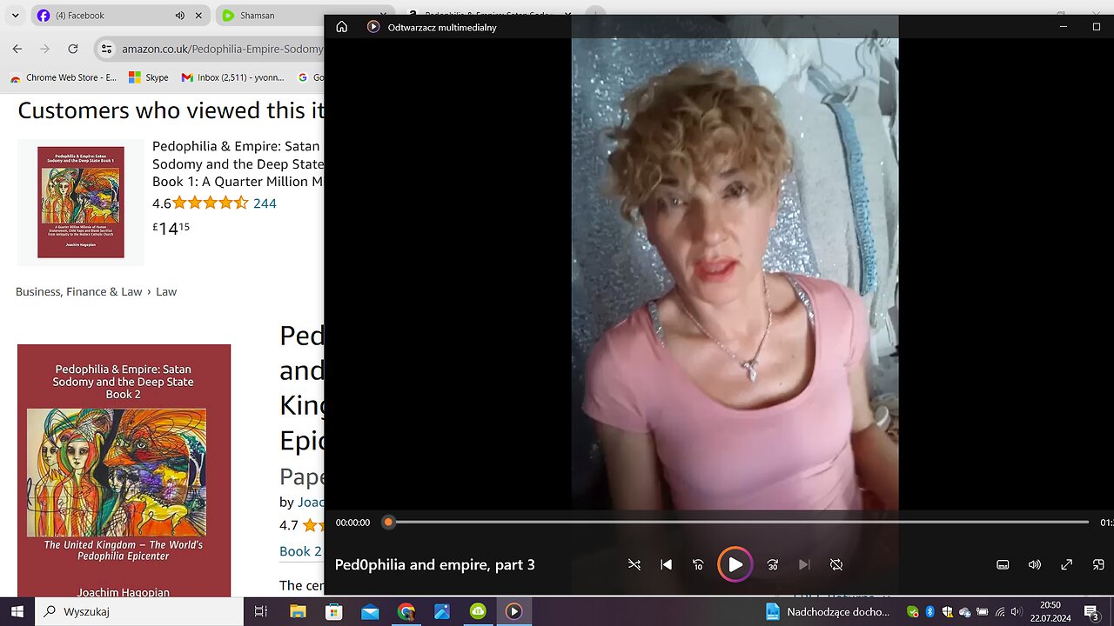Go forward in Chrome
The height and width of the screenshot is (626, 1114).
(45, 49)
